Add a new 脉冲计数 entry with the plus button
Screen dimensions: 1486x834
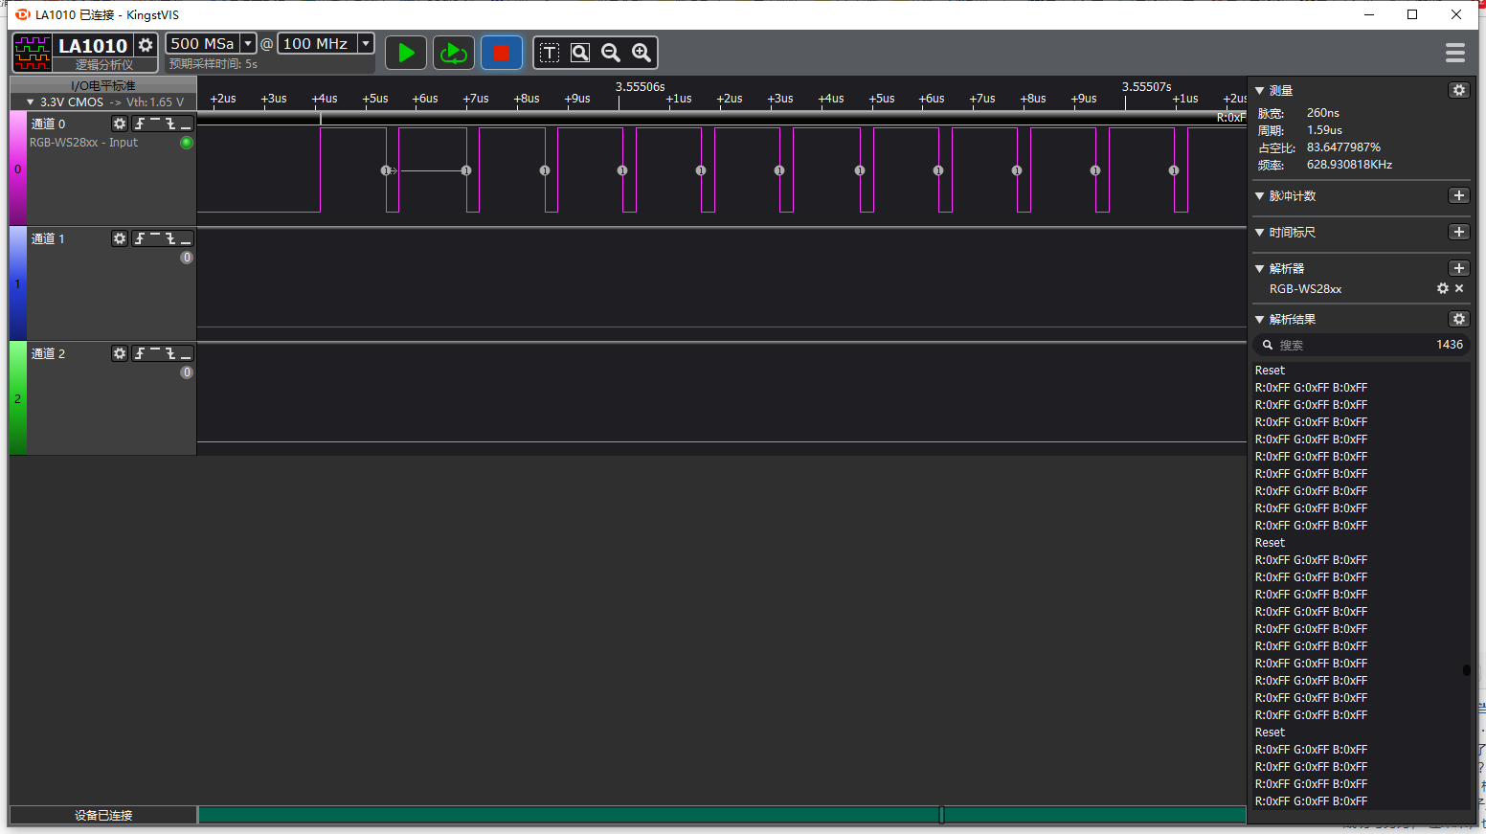point(1459,195)
